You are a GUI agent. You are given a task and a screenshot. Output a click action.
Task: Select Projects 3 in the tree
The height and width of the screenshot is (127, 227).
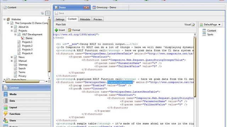[27, 49]
